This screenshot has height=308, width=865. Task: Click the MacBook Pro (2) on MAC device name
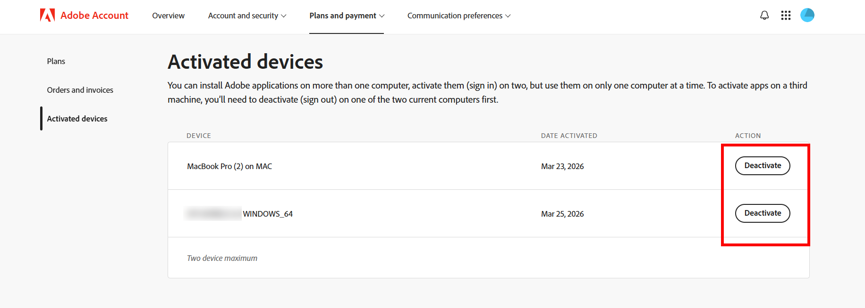(x=229, y=166)
